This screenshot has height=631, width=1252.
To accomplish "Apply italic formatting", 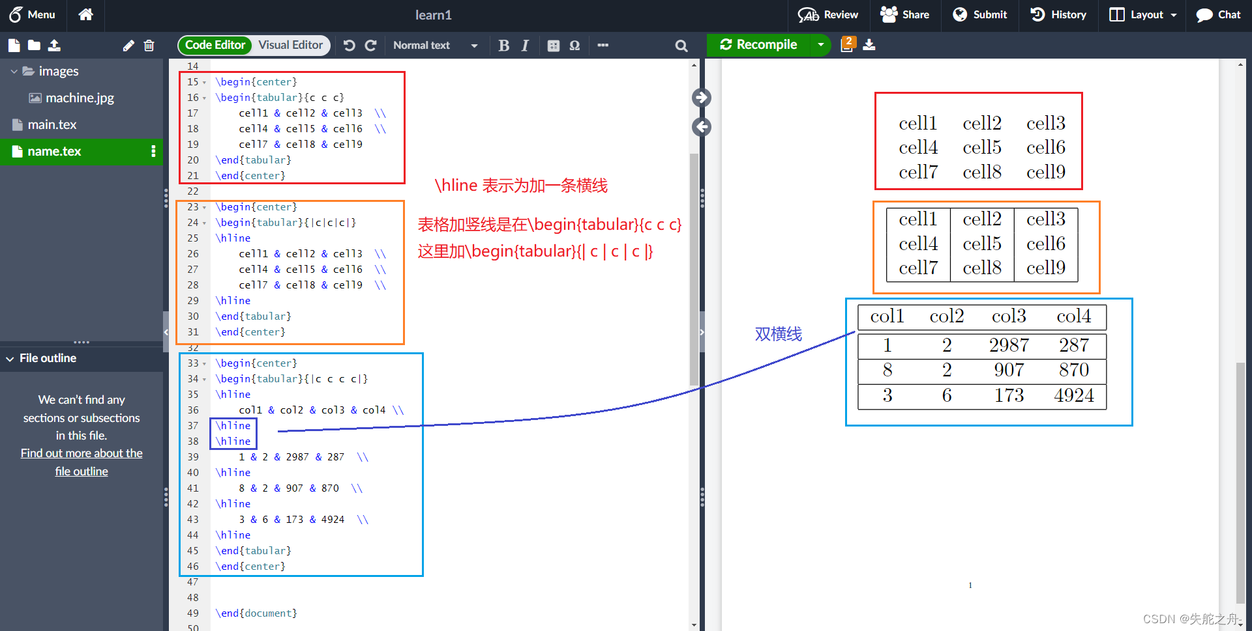I will pyautogui.click(x=525, y=45).
